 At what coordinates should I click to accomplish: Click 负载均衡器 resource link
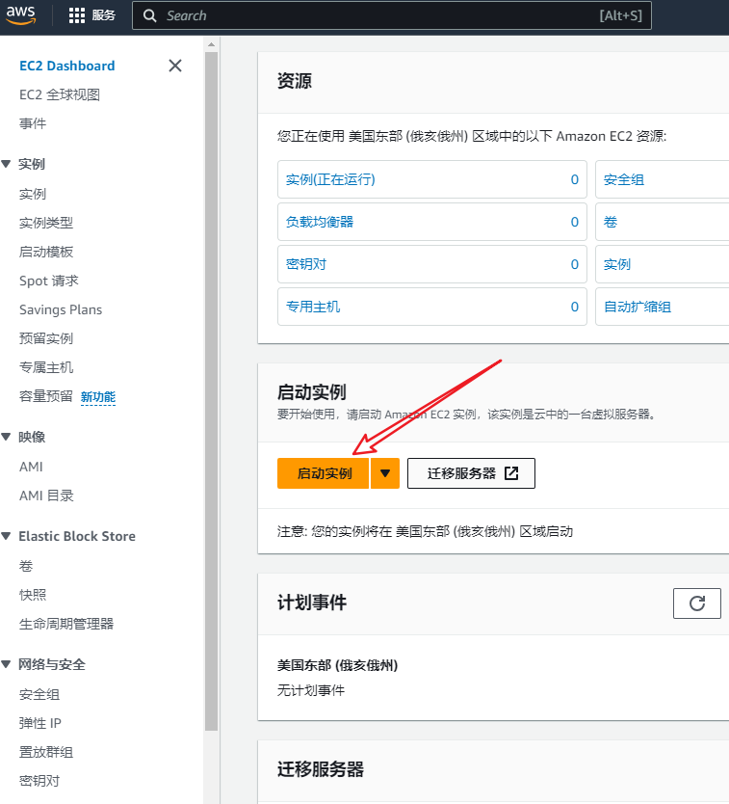coord(320,222)
